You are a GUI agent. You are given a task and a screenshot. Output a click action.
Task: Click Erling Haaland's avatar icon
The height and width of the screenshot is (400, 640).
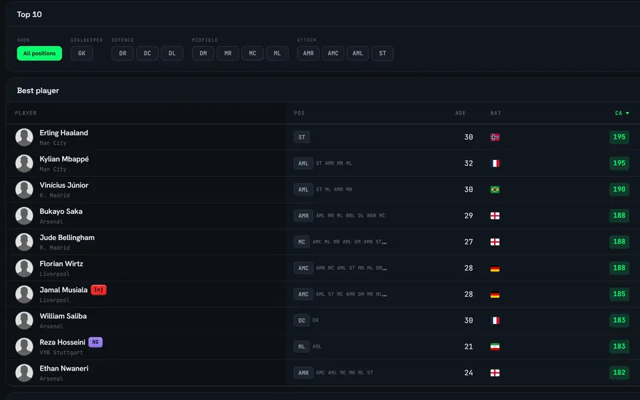24,137
